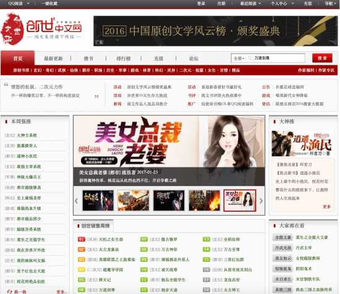Viewport: 340px width, 294px height.
Task: Open the 全部 search category dropdown
Action: (x=239, y=58)
